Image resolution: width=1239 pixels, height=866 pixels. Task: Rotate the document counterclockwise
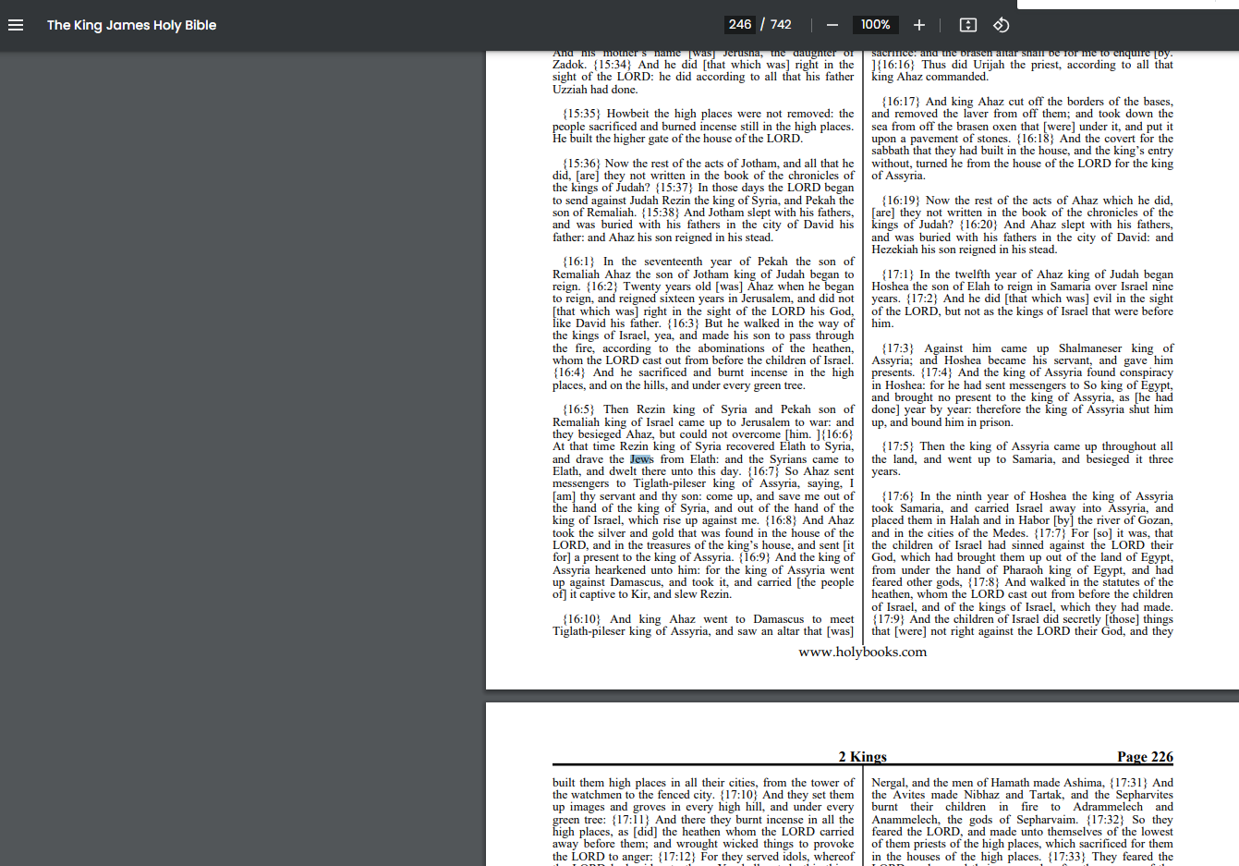point(1002,25)
